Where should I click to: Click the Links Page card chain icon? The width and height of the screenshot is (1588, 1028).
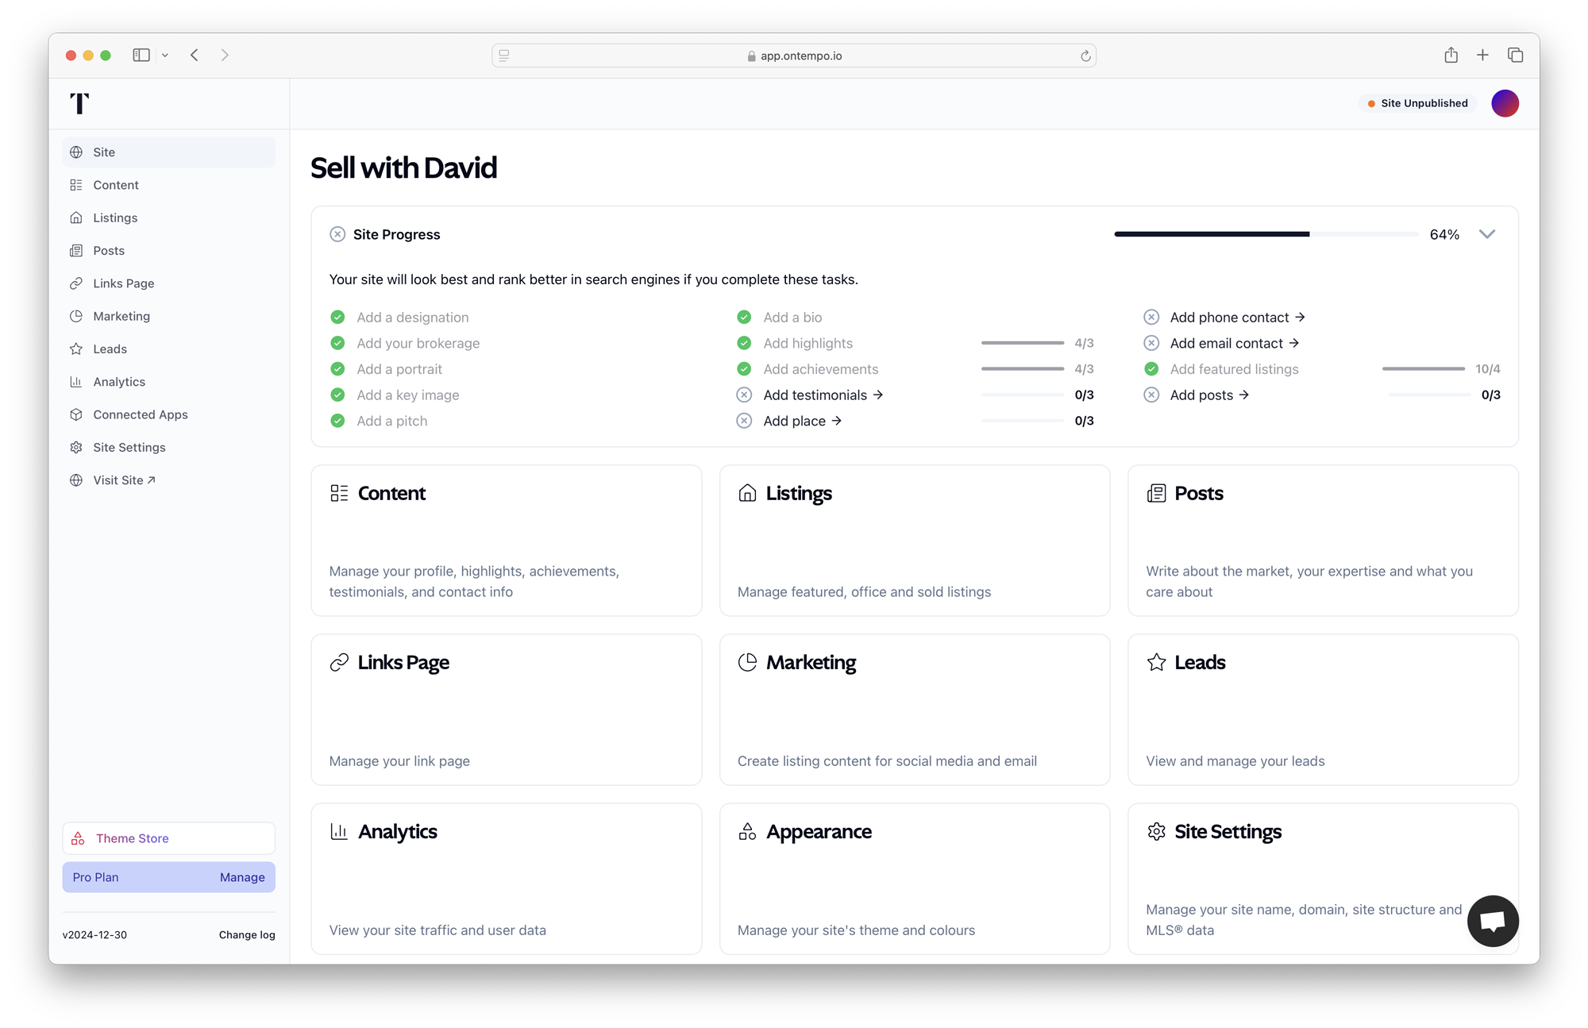339,662
